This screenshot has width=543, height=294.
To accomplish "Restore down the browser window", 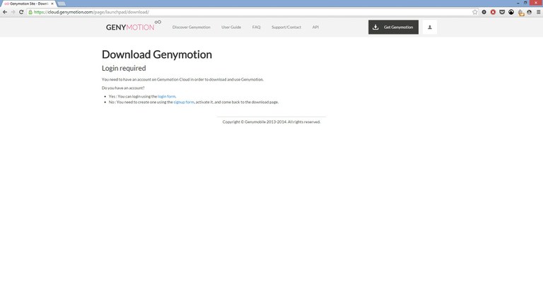I will [x=525, y=3].
